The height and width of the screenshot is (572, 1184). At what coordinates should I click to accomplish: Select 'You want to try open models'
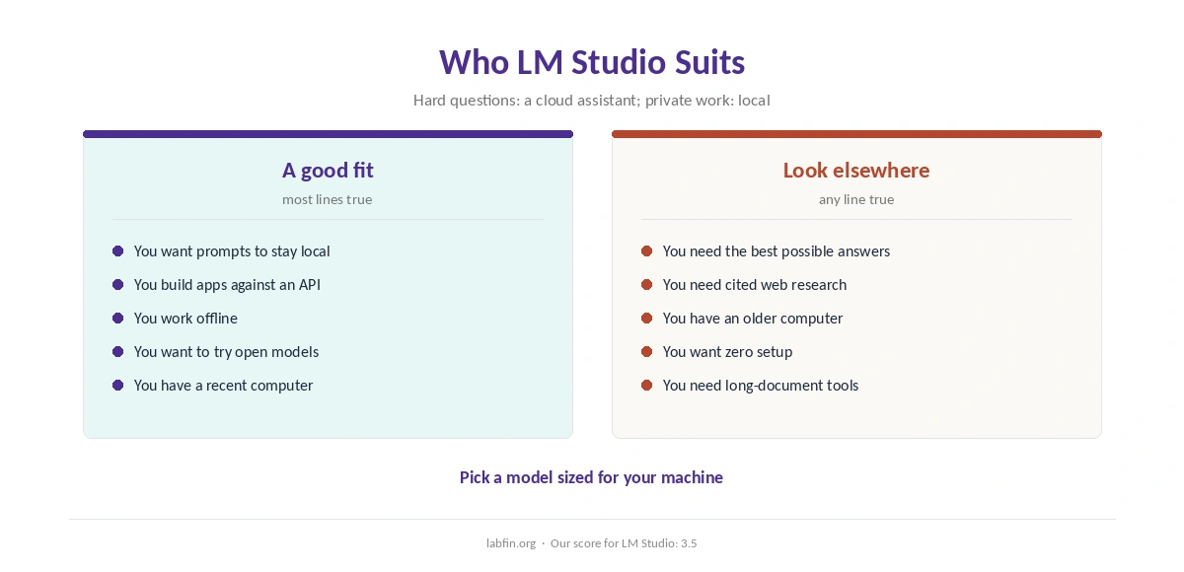tap(226, 352)
